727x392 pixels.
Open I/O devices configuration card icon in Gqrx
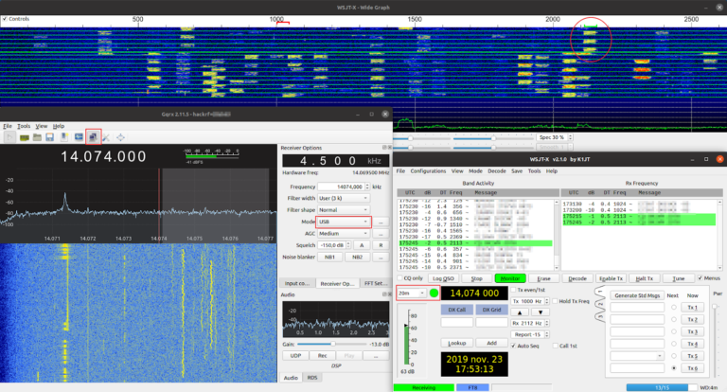coord(24,137)
